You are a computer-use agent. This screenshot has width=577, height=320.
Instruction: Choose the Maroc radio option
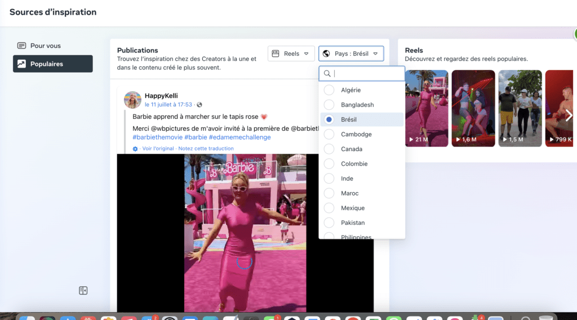point(329,193)
